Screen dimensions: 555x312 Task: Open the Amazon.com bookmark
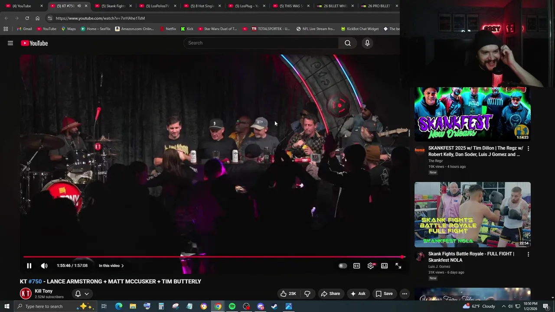tap(134, 29)
